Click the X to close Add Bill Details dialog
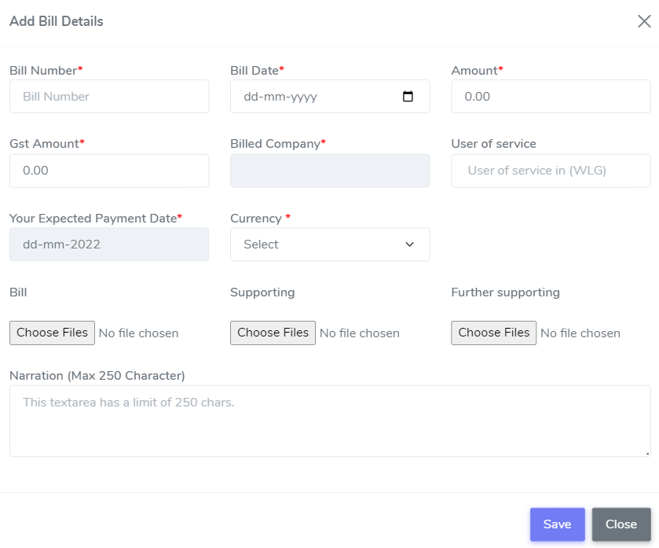This screenshot has height=548, width=659. [644, 21]
